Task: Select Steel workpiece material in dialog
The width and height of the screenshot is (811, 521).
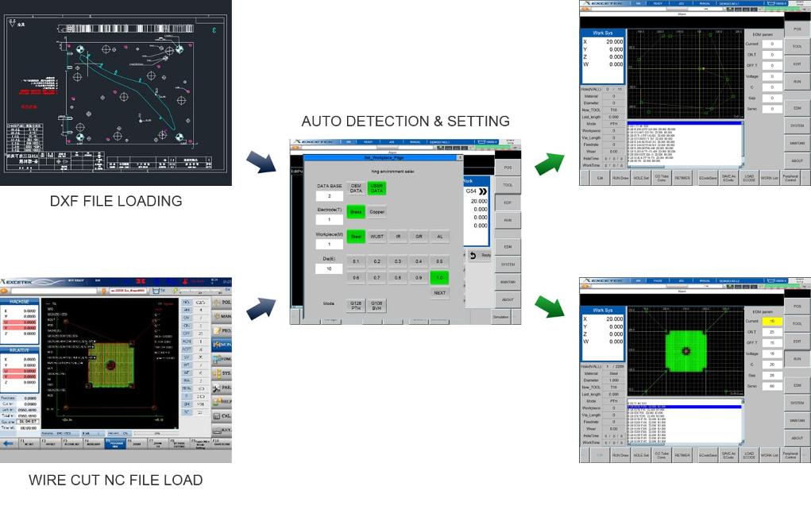Action: 356,237
